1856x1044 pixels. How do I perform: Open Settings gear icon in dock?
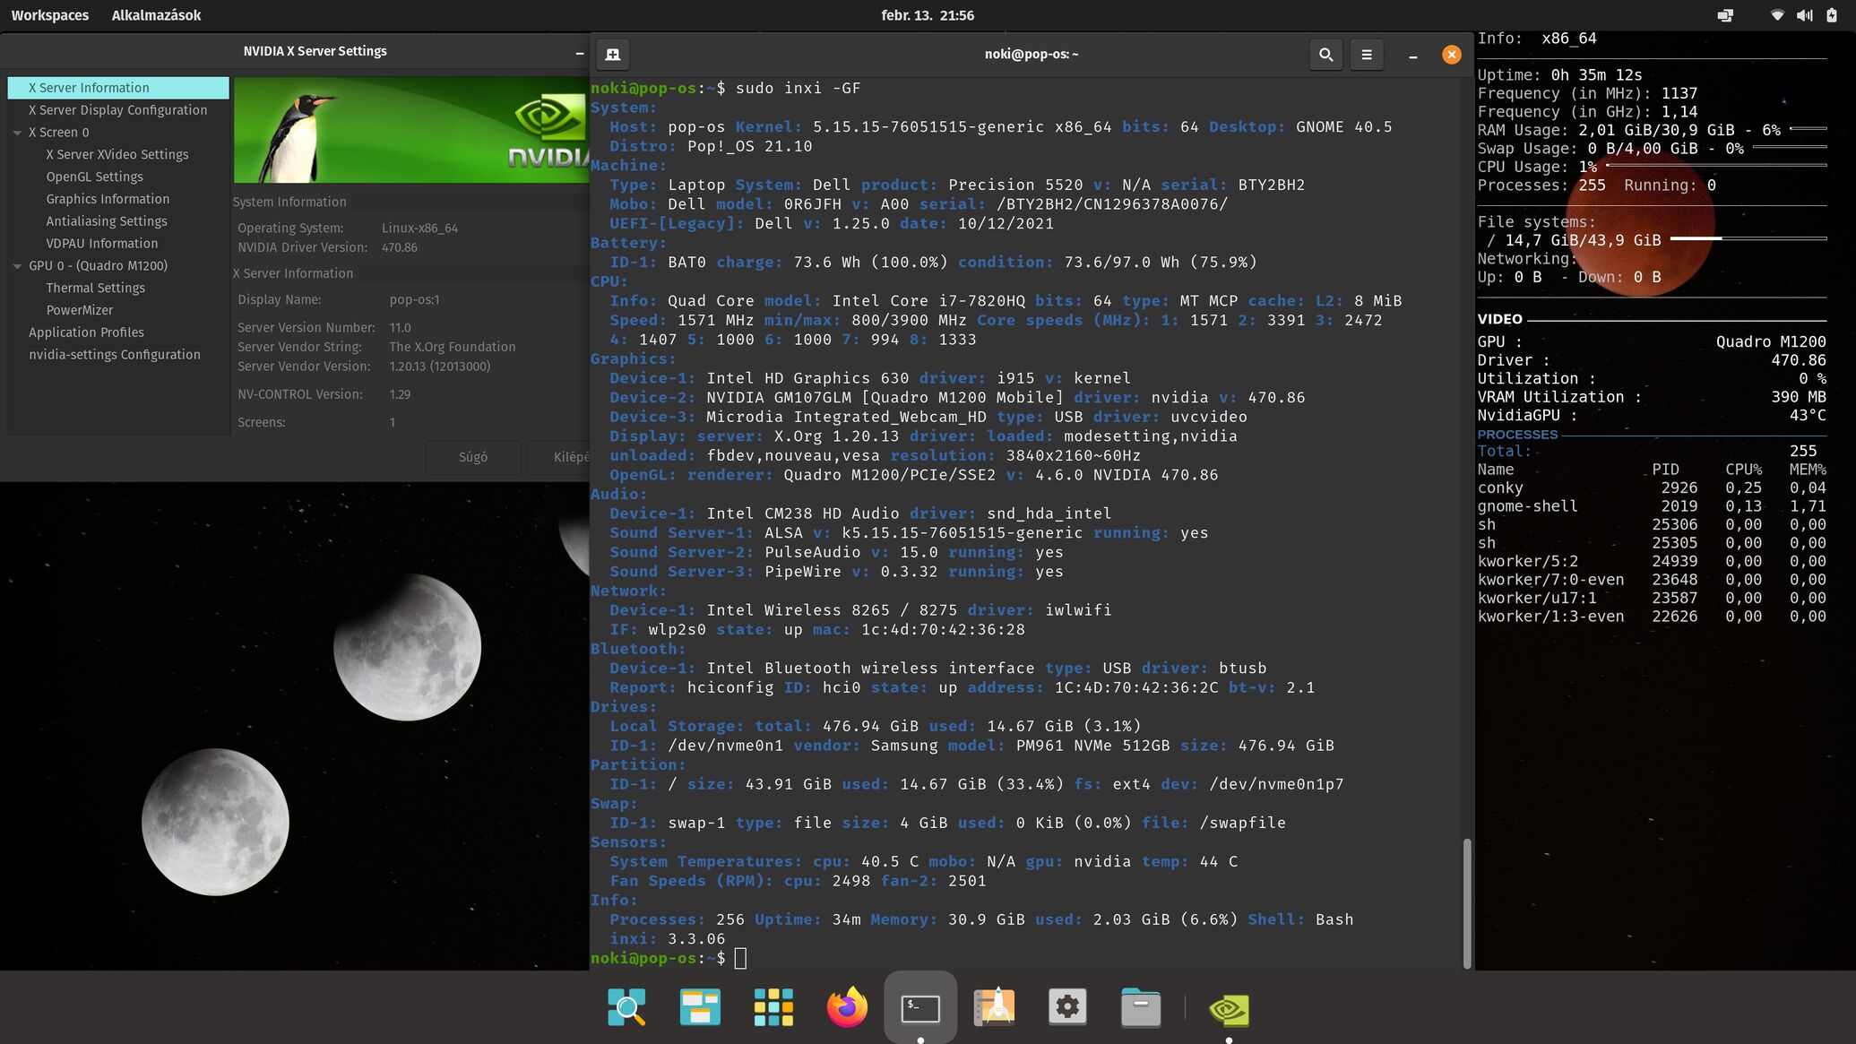1067,1007
